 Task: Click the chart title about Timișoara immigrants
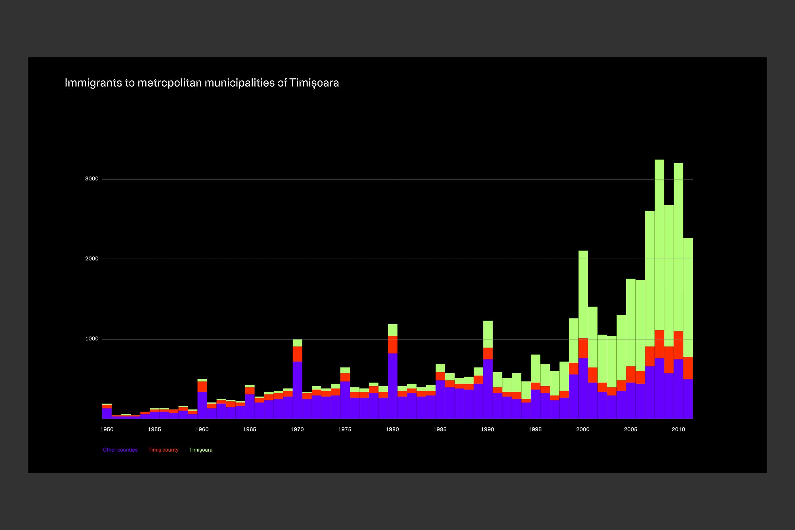click(202, 83)
